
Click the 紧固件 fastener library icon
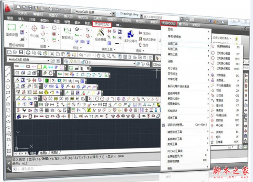click(x=145, y=33)
